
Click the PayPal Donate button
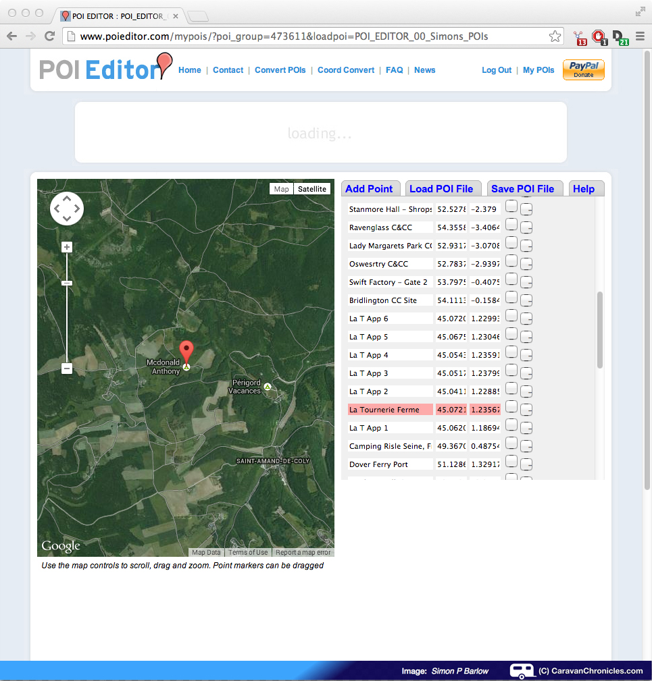click(x=583, y=70)
